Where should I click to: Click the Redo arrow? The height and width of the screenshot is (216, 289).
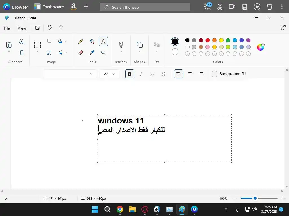point(61,28)
